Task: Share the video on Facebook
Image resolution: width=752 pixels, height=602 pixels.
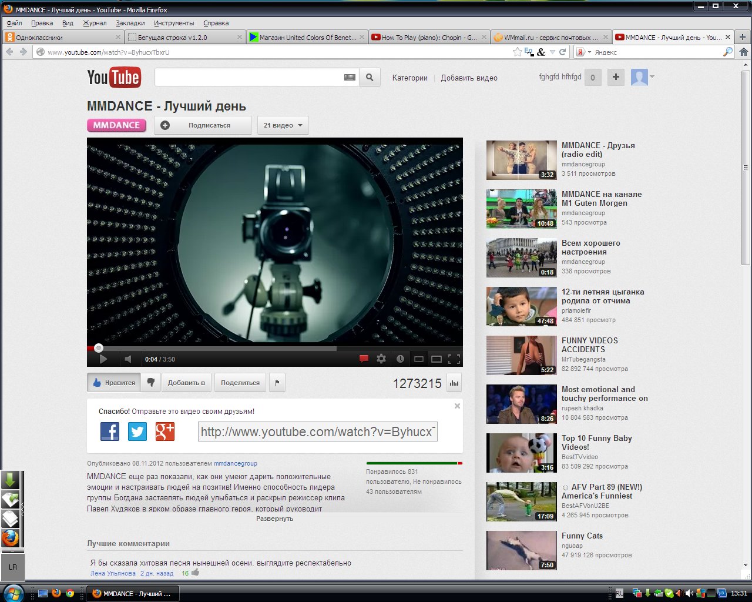Action: [110, 432]
